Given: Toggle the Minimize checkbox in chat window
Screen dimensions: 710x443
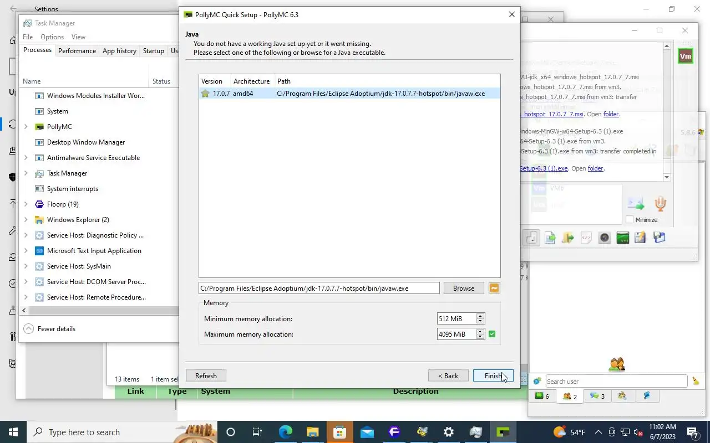Looking at the screenshot, I should coord(630,220).
